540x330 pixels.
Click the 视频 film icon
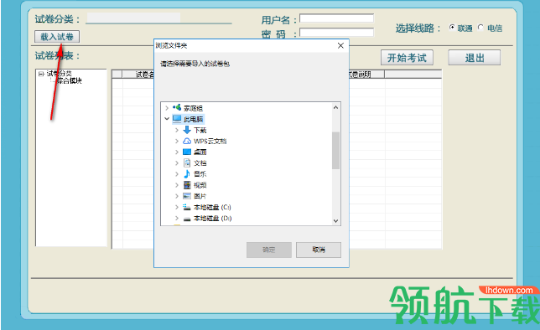click(187, 185)
